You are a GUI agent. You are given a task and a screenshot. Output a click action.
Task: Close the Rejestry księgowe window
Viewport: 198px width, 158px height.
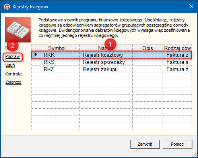coord(191,6)
